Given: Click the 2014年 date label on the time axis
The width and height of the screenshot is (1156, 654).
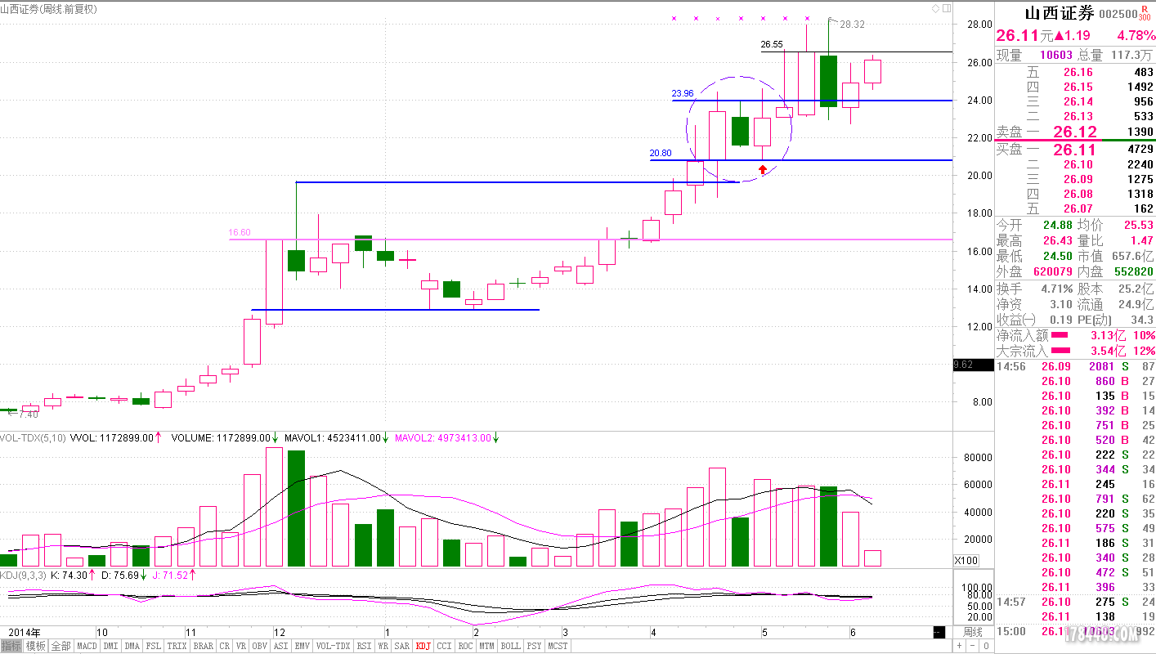Looking at the screenshot, I should tap(24, 632).
